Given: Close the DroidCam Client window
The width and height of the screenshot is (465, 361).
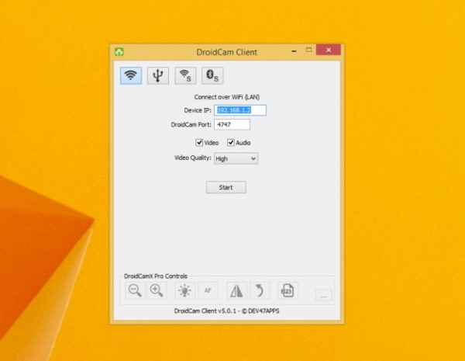Looking at the screenshot, I should click(329, 50).
